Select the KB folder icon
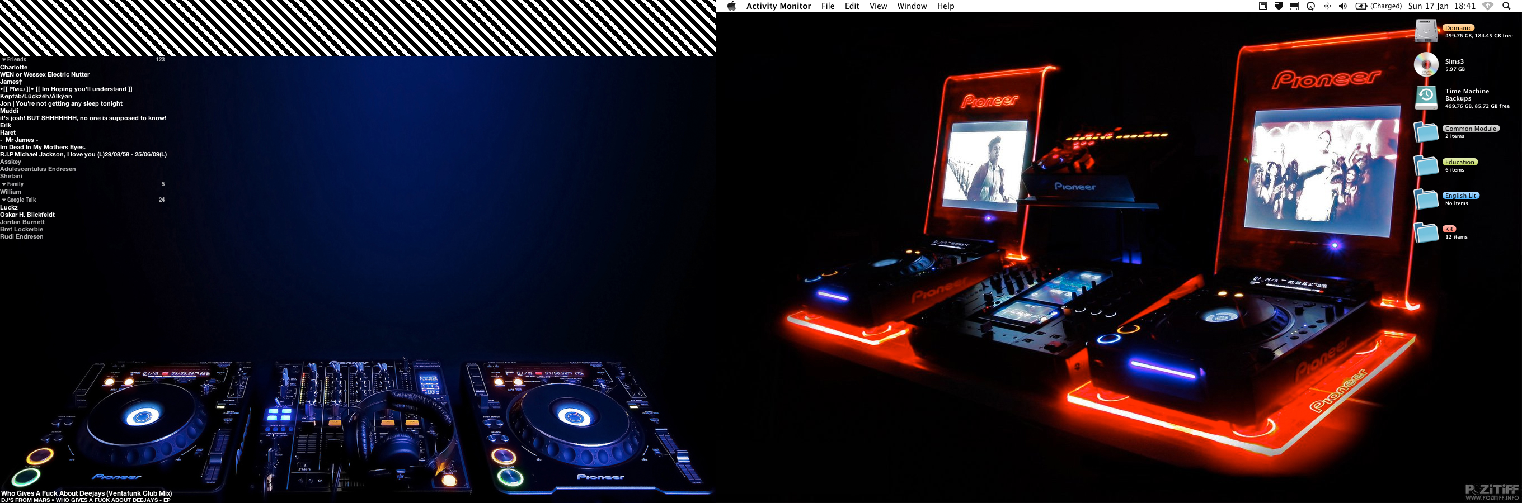Image resolution: width=1522 pixels, height=503 pixels. pos(1426,232)
